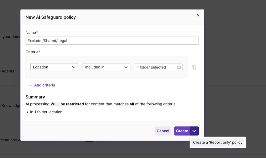
Task: Focus the Name field containing Exclude /Shared/Legal
Action: coord(112,41)
